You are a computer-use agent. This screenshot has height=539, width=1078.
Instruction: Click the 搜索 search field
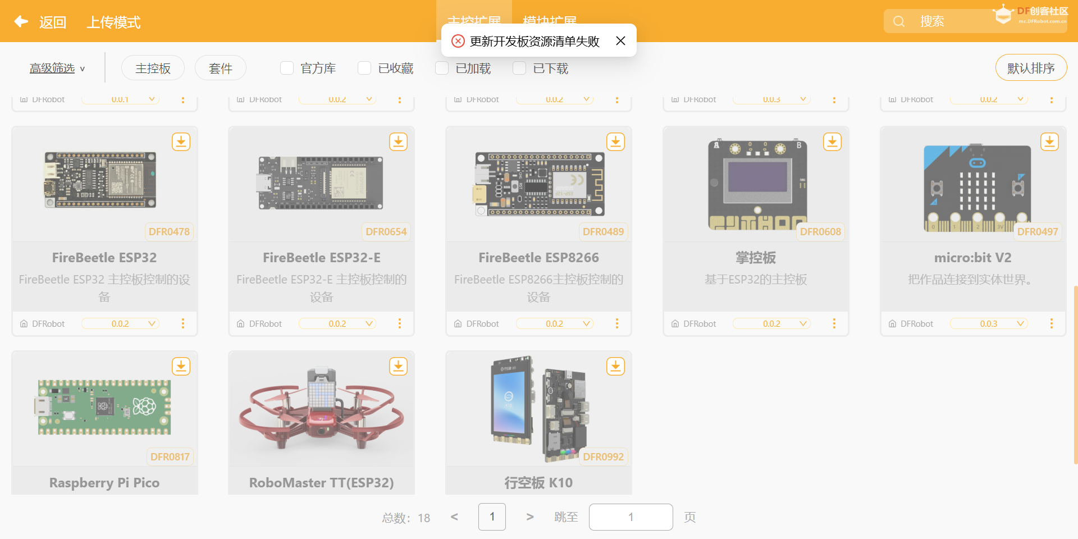point(976,21)
